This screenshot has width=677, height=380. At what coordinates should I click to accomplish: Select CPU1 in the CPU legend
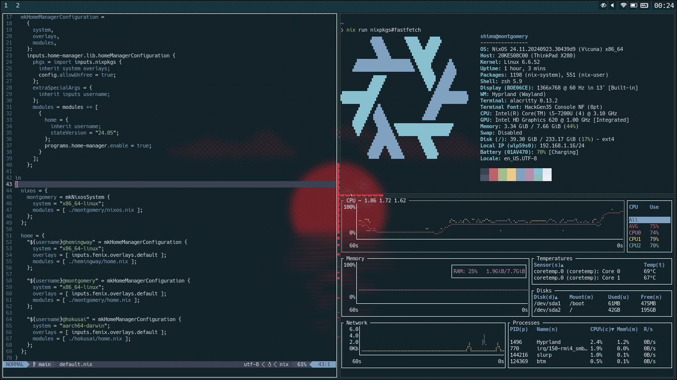tap(649, 239)
